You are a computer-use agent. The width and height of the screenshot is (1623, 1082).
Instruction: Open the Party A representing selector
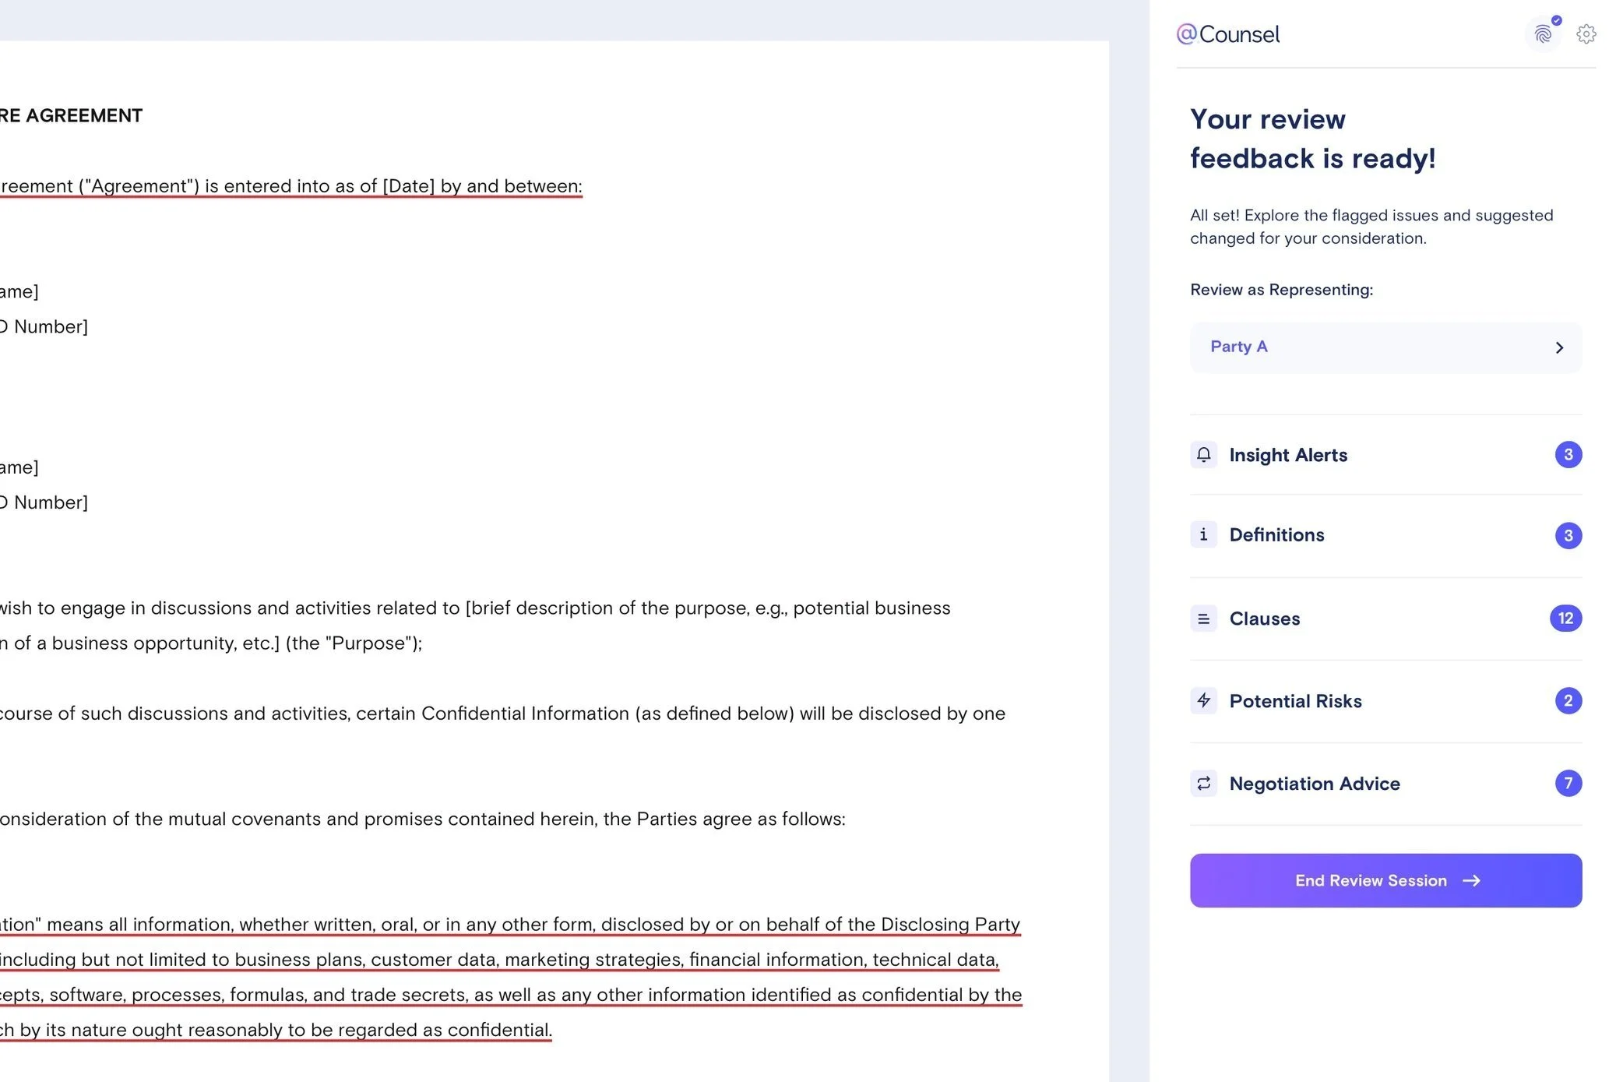[1385, 347]
